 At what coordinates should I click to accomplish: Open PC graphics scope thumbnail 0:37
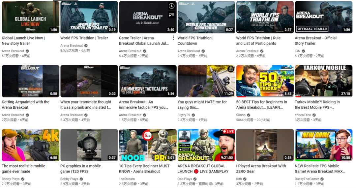(89, 145)
